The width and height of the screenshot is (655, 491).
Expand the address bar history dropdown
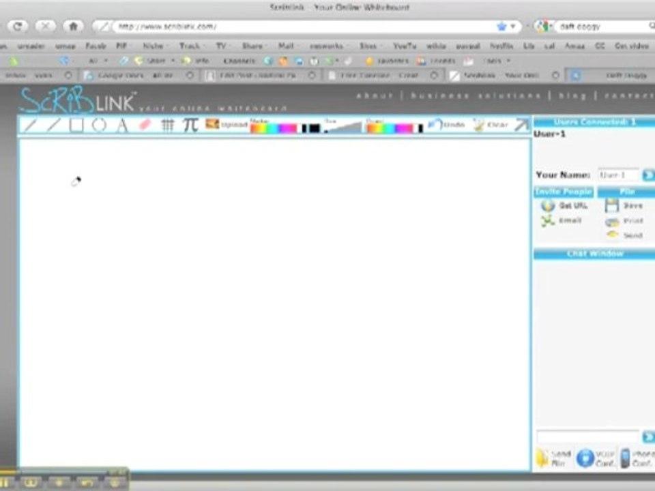[513, 27]
